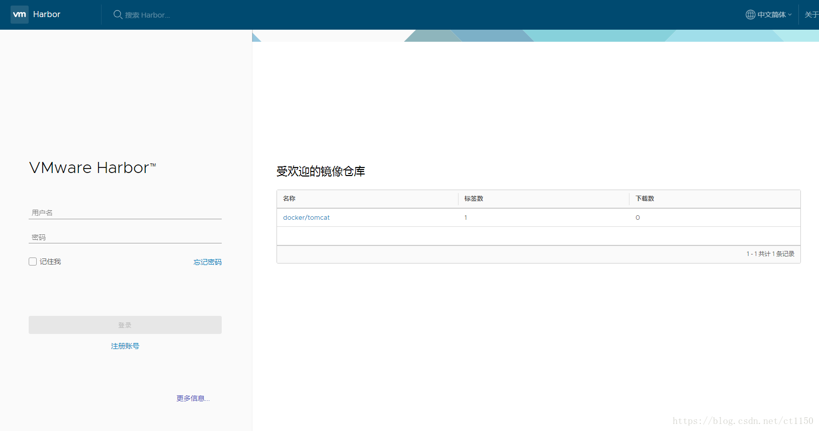
Task: Click the 登录 login button
Action: (x=125, y=325)
